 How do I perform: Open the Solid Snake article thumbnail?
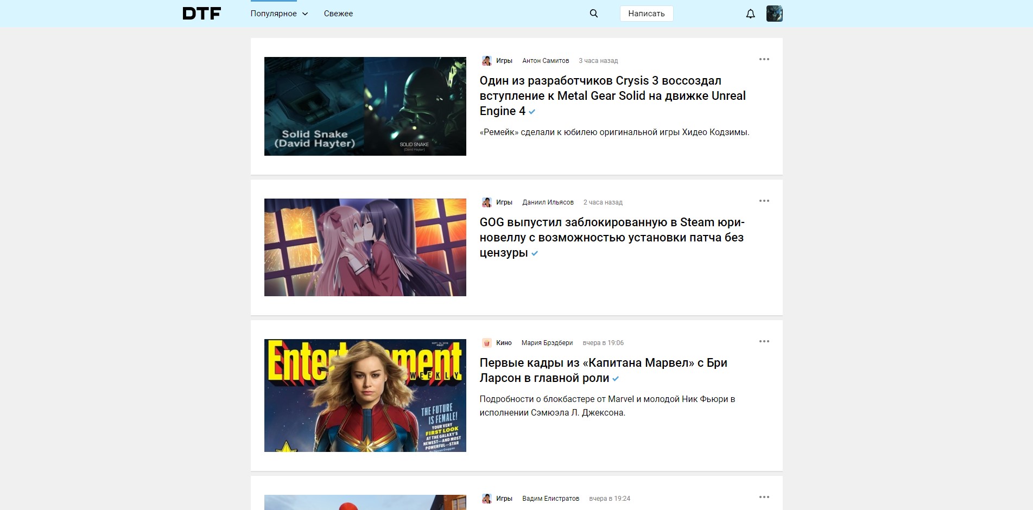[x=365, y=106]
